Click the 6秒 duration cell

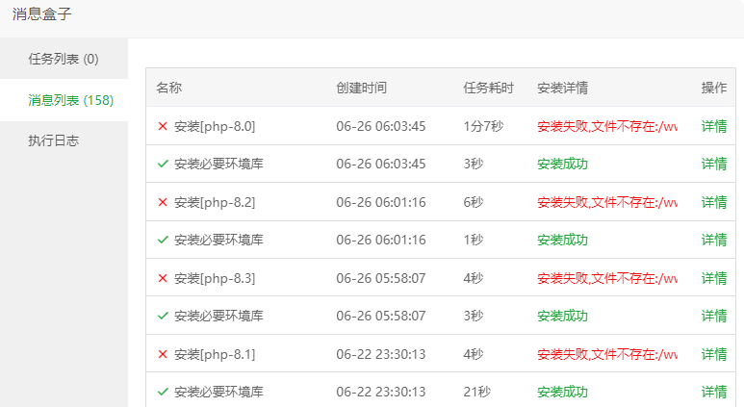coord(474,202)
